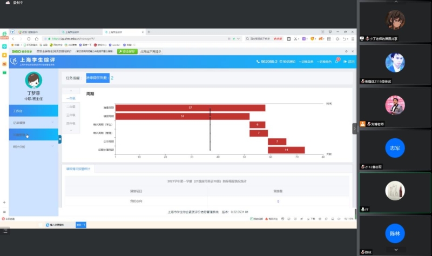Select the 二年级 grade tab

71,106
